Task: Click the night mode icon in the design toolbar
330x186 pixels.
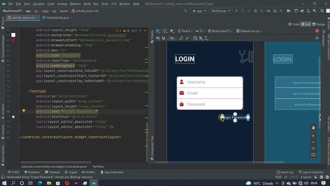Action: click(x=172, y=31)
